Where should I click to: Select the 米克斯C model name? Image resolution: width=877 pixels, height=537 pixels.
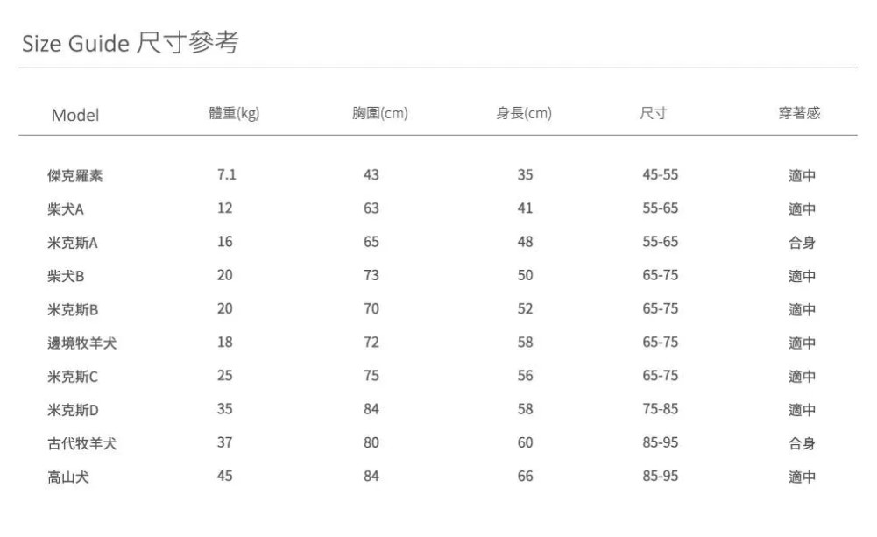click(73, 376)
